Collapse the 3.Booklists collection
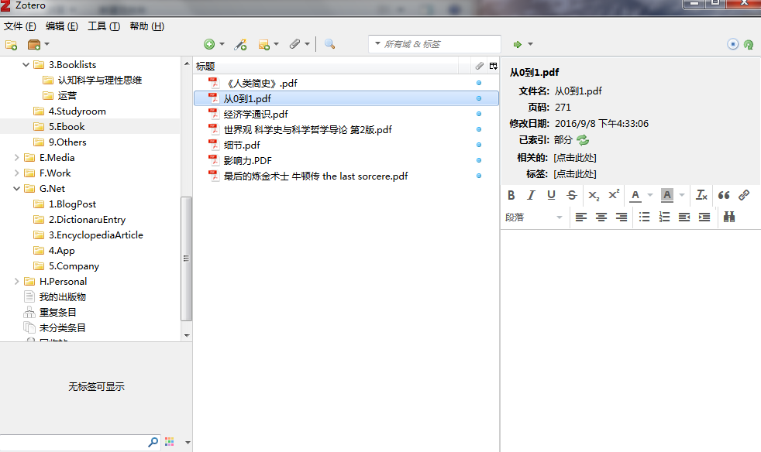Screen dimensions: 761x452 (26, 64)
